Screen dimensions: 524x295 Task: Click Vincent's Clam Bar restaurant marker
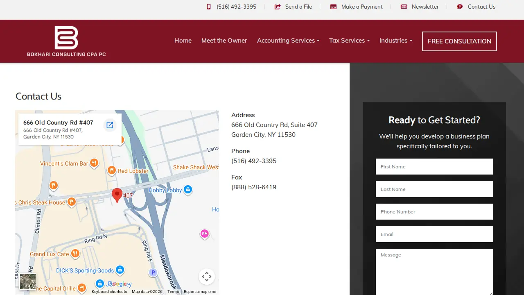(x=94, y=163)
